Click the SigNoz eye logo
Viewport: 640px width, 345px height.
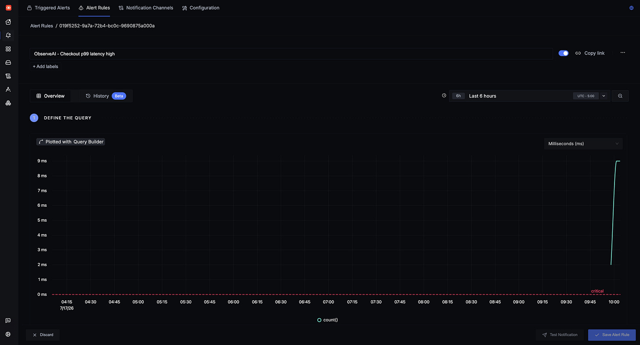click(8, 8)
